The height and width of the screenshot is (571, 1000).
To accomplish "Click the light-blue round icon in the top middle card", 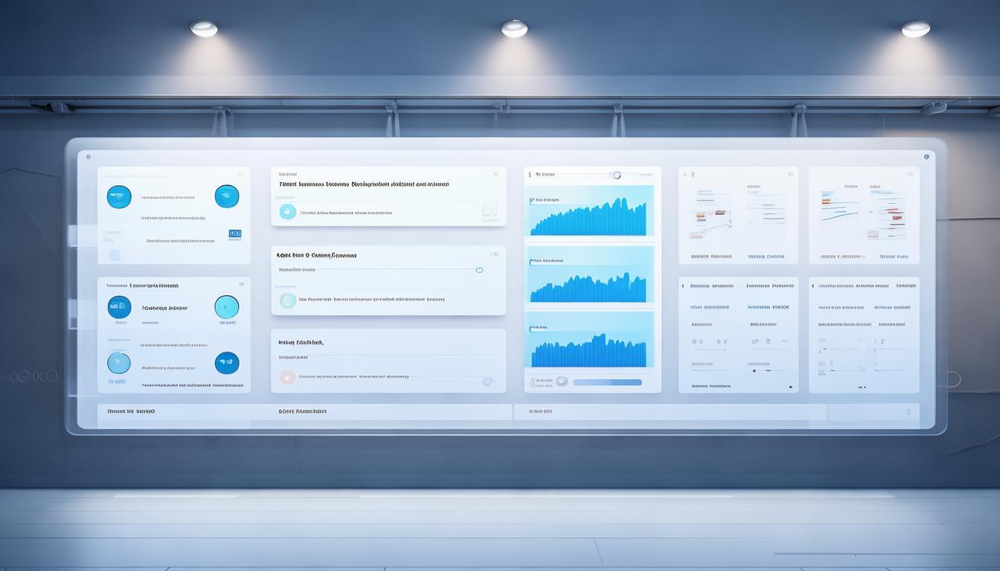I will coord(287,212).
